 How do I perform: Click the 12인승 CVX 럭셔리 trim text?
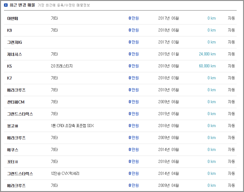65,174
